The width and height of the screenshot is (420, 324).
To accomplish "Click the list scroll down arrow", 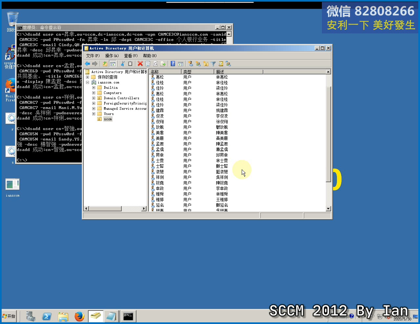I will pyautogui.click(x=328, y=209).
